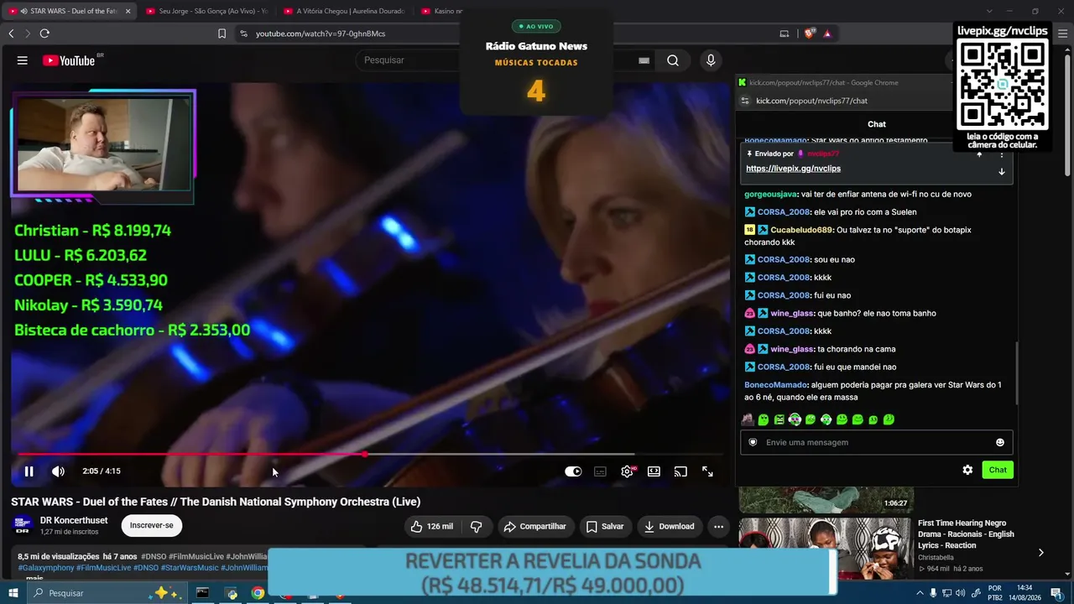Screen dimensions: 1074x604
Task: Show hidden system tray icons
Action: click(x=920, y=593)
